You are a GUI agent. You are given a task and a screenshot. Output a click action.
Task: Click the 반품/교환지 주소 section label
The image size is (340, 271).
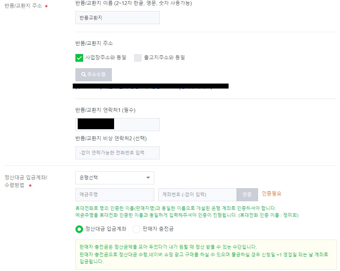23,6
